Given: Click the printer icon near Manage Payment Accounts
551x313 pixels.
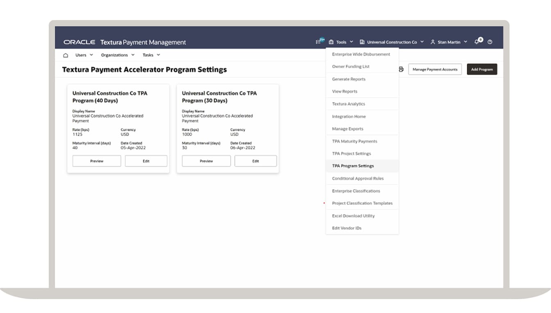Looking at the screenshot, I should click(401, 69).
